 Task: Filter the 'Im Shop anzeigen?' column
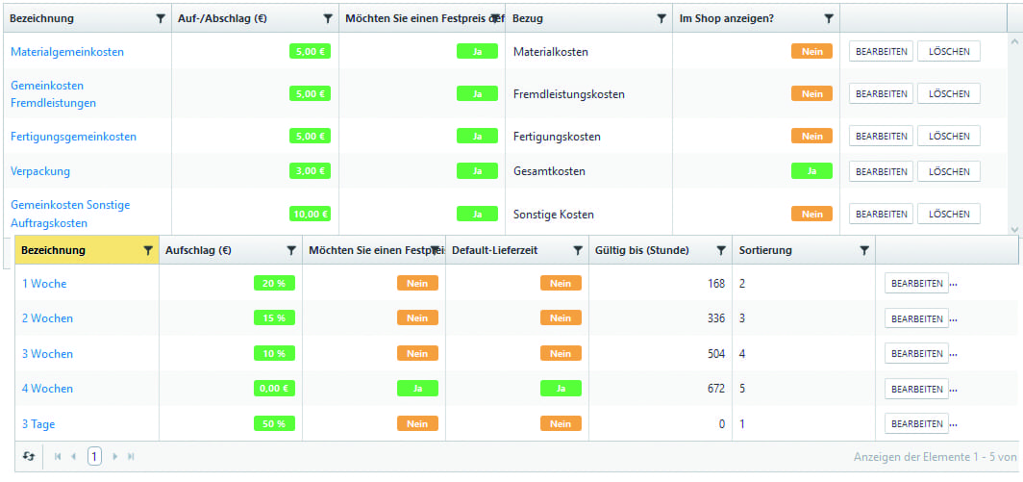click(829, 18)
